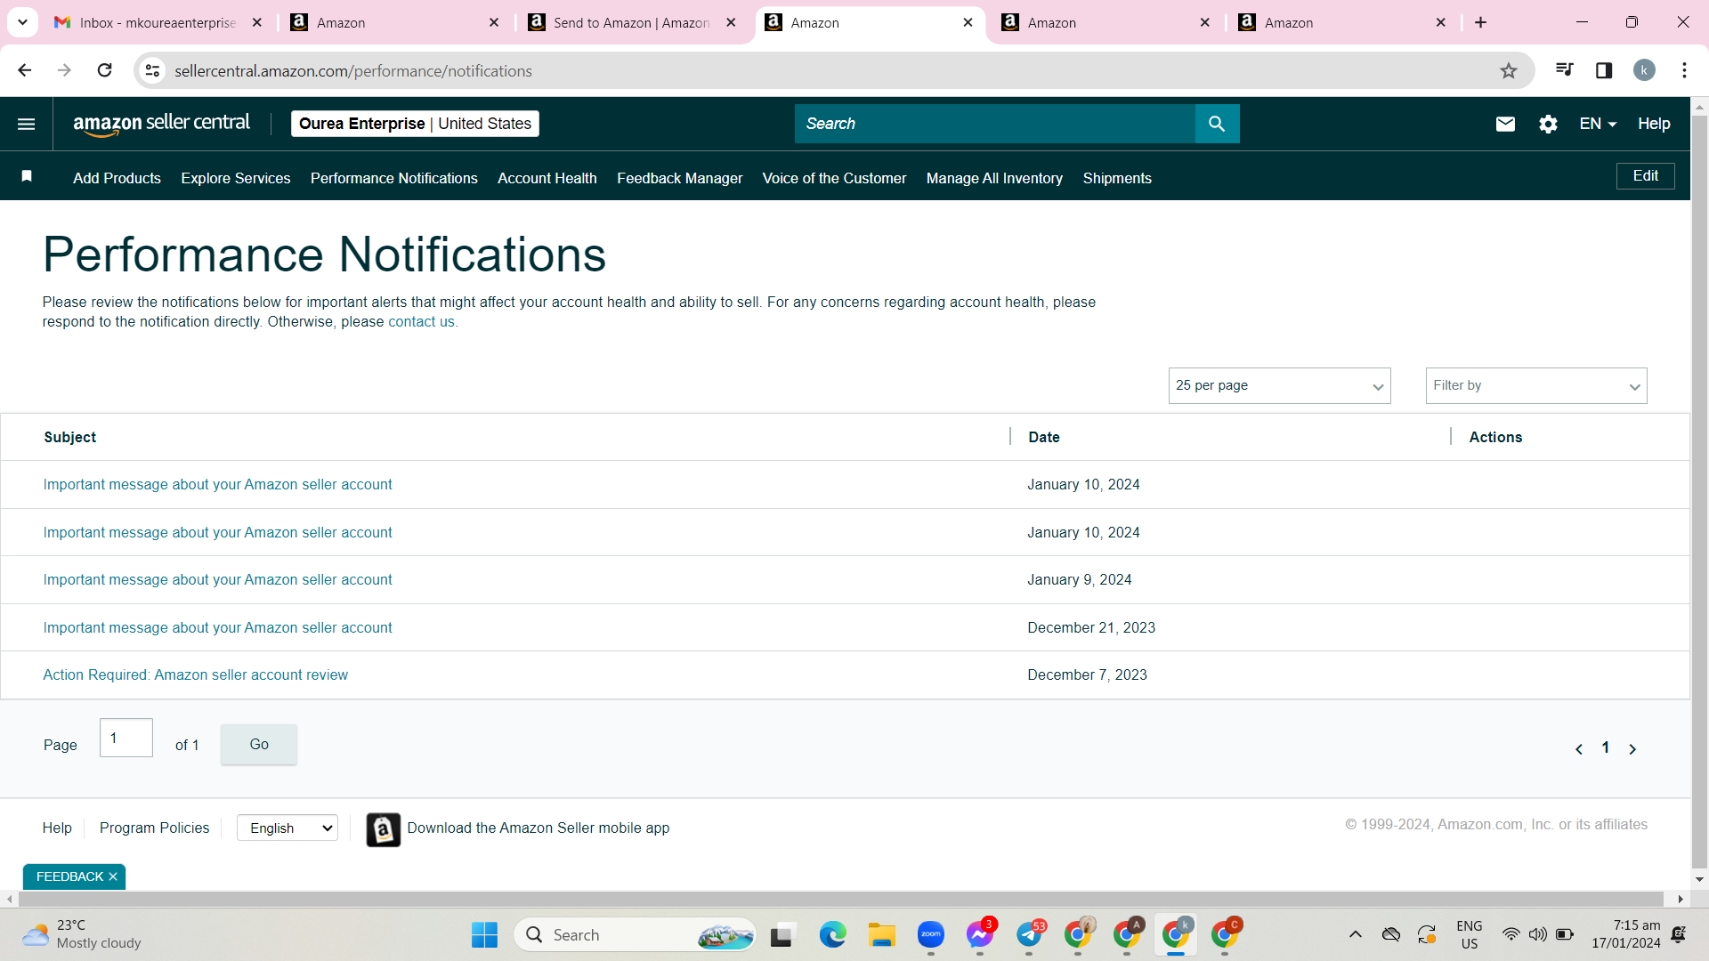Click the vertical page scrollbar
The width and height of the screenshot is (1709, 961).
(x=1699, y=490)
